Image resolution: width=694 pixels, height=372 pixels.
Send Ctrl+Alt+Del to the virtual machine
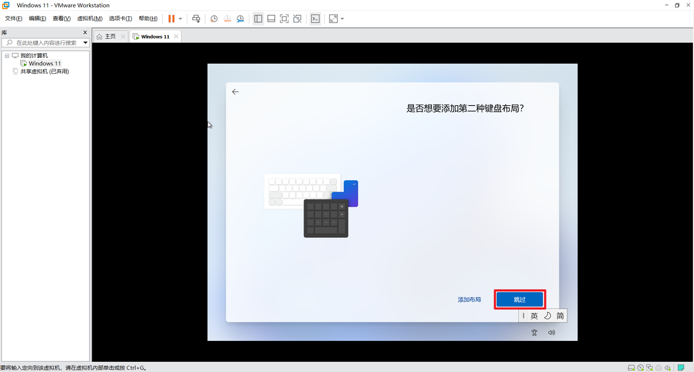[x=197, y=18]
